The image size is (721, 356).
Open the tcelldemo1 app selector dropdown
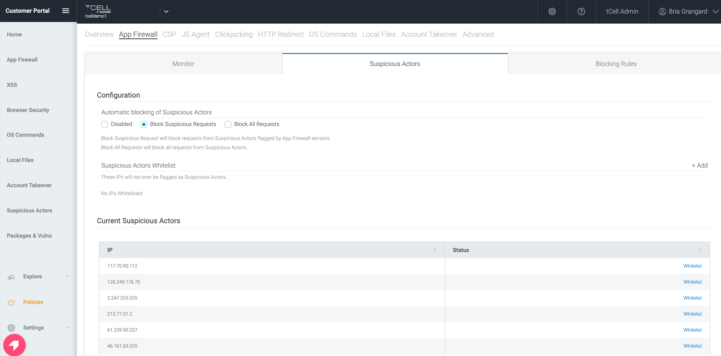click(x=166, y=12)
